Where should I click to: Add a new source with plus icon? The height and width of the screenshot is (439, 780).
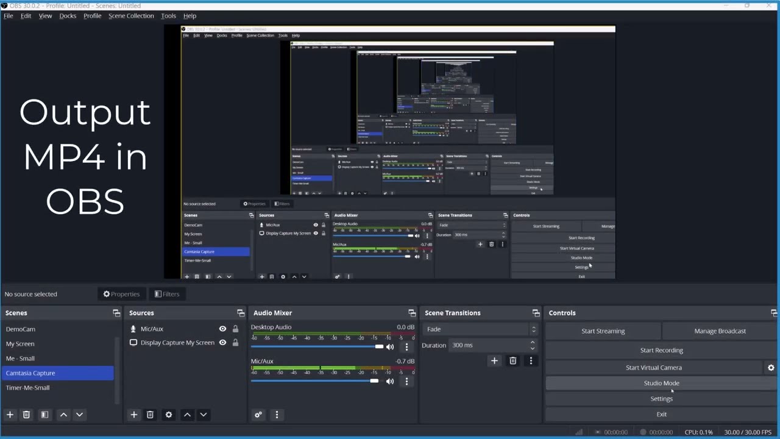[x=134, y=415]
